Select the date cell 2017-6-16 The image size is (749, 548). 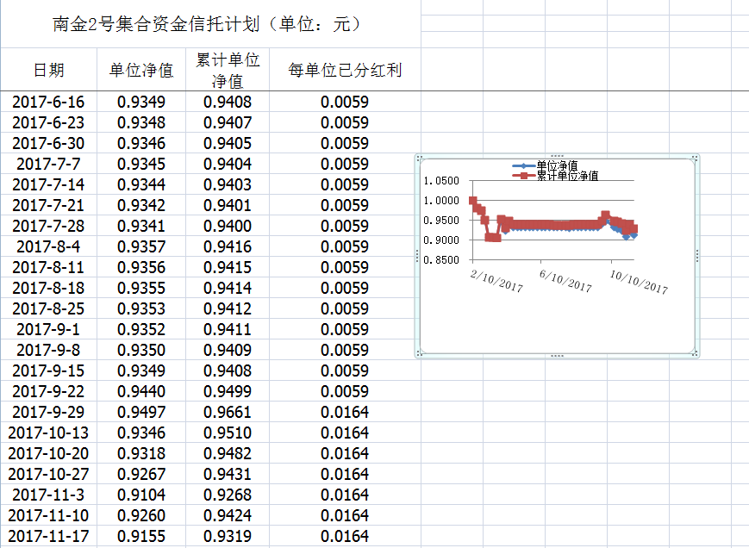(x=48, y=103)
